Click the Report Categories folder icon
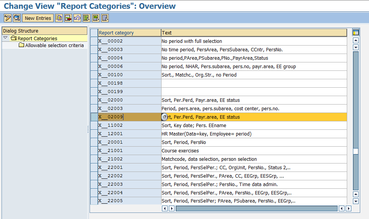This screenshot has width=369, height=219. [14, 38]
